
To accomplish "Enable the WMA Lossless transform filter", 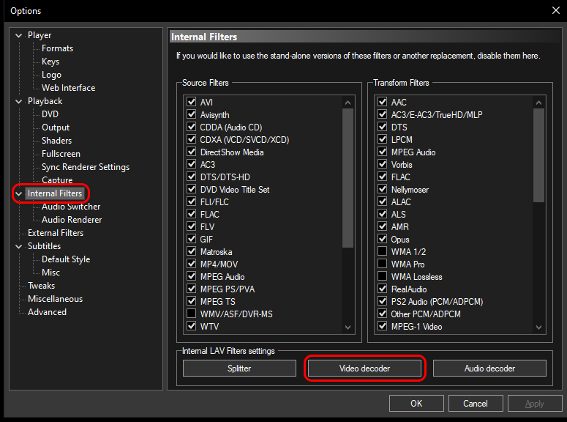I will pyautogui.click(x=382, y=276).
